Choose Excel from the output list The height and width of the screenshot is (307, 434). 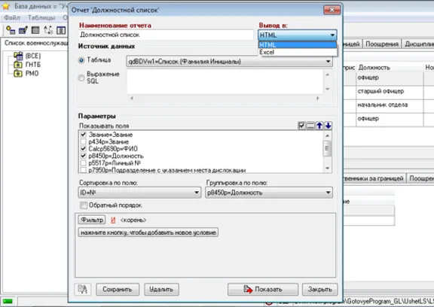pyautogui.click(x=298, y=52)
